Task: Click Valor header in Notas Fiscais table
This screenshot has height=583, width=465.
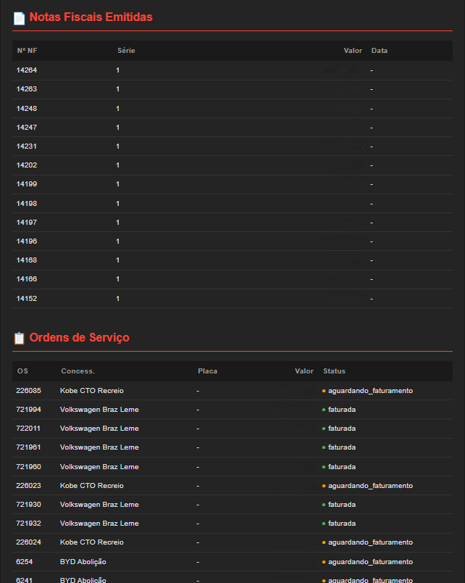Action: [353, 51]
